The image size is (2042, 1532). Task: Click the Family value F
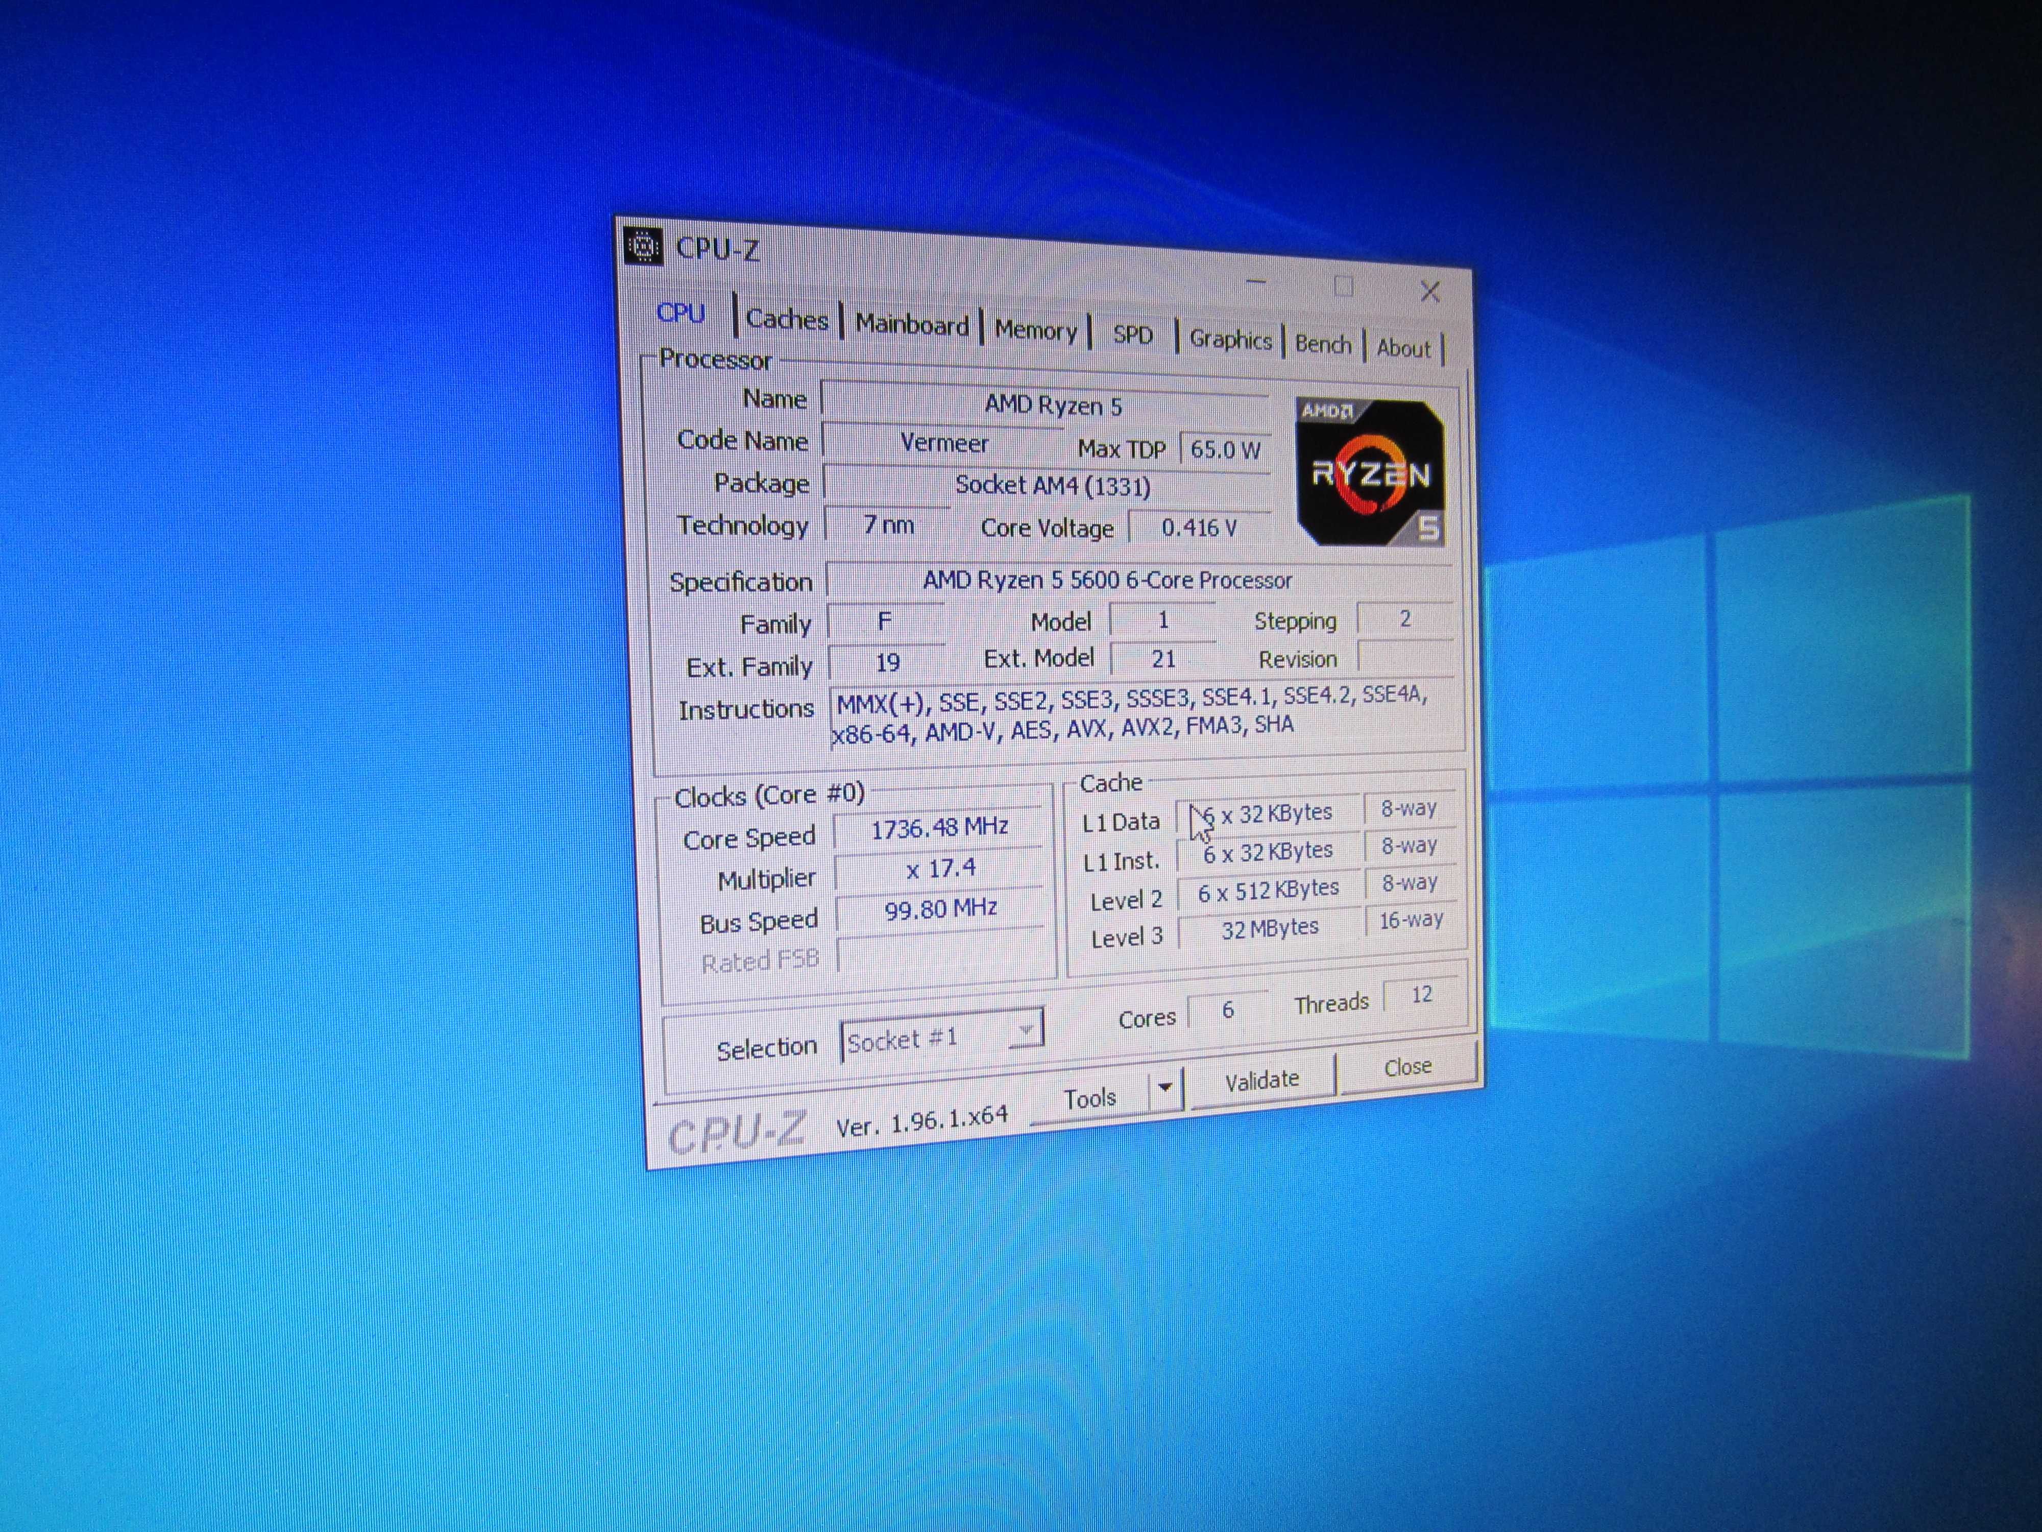coord(885,623)
